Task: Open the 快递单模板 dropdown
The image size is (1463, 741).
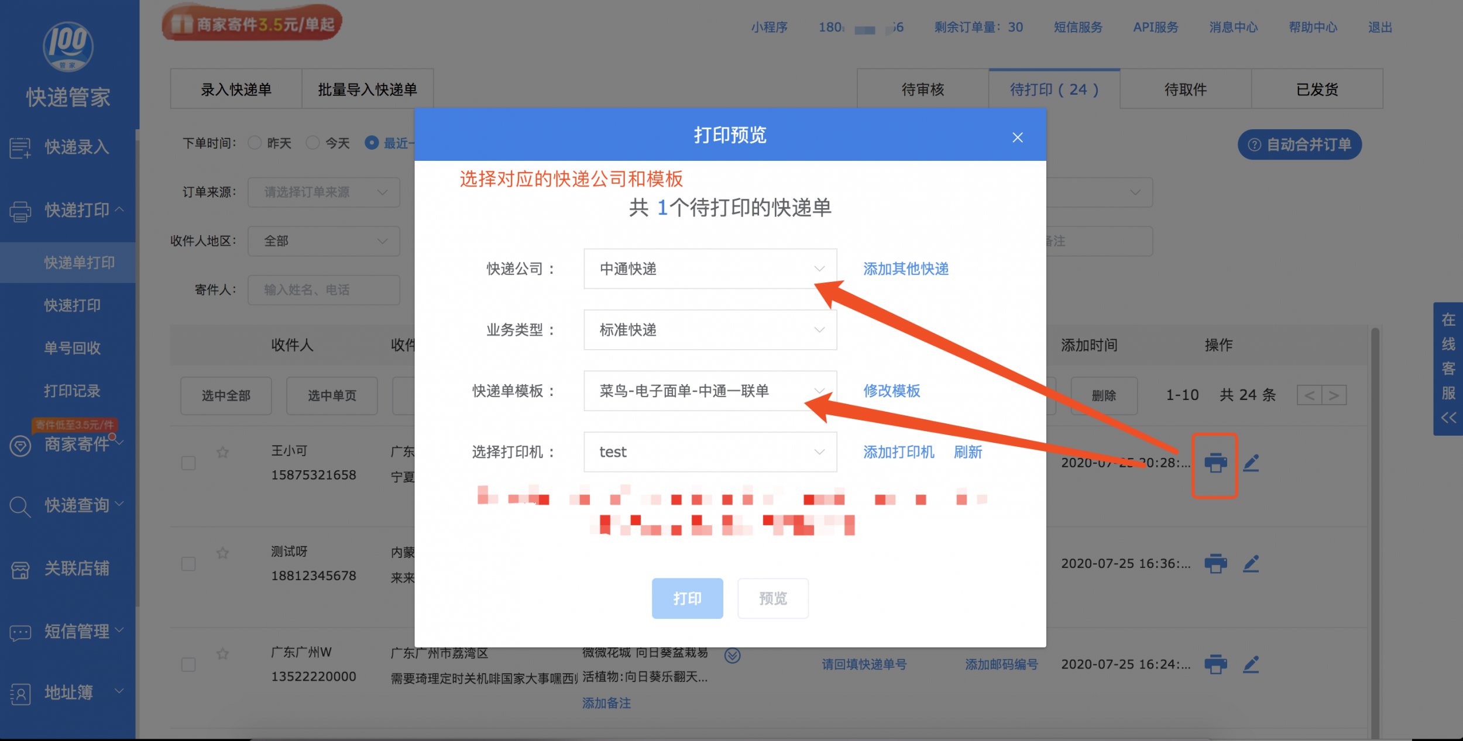Action: click(x=710, y=391)
